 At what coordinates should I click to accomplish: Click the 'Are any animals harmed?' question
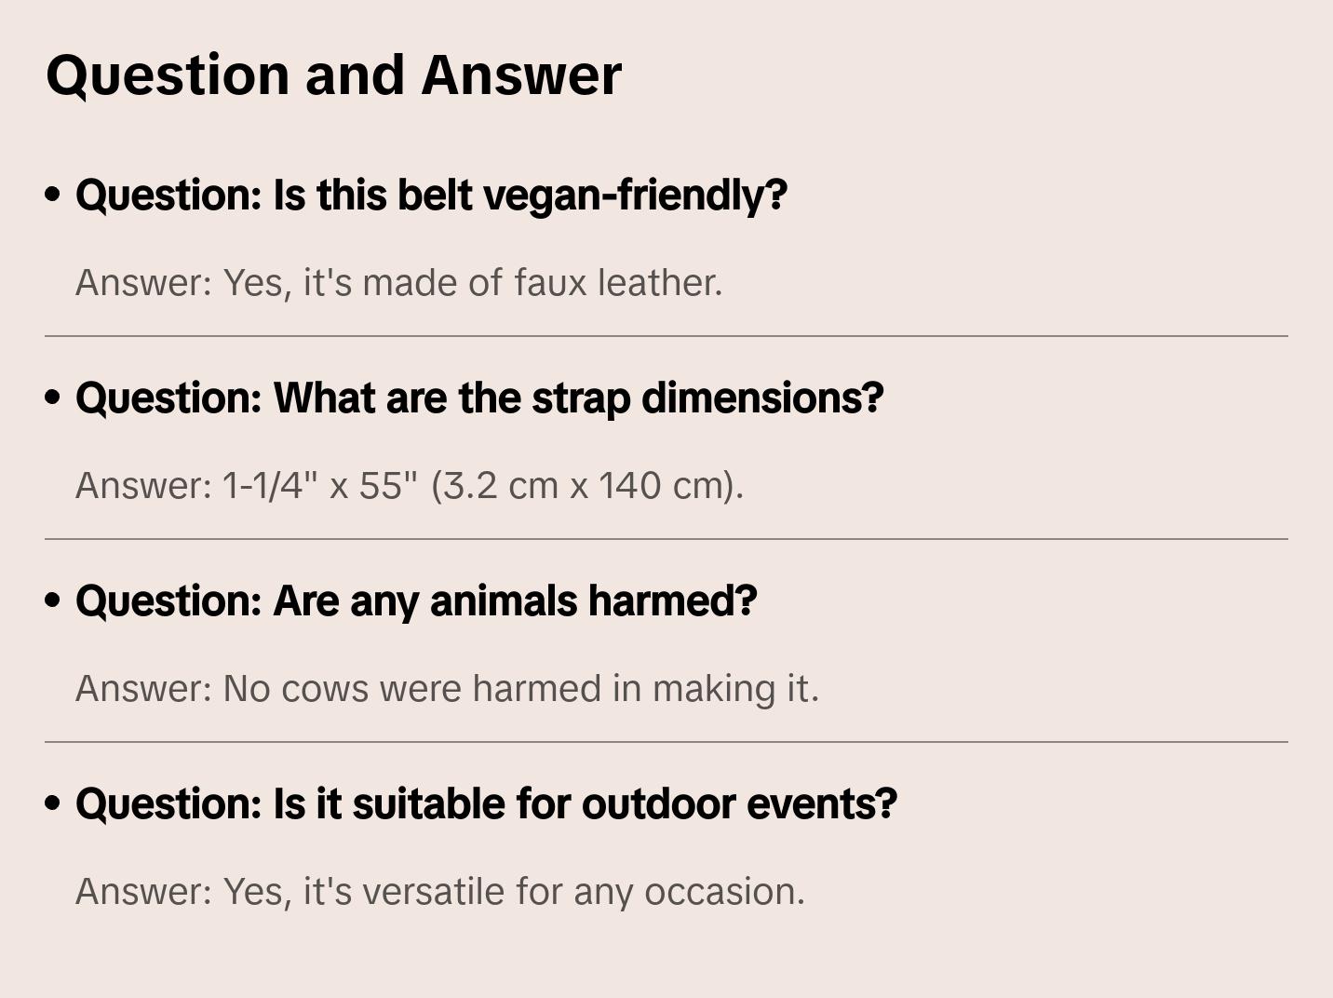416,601
